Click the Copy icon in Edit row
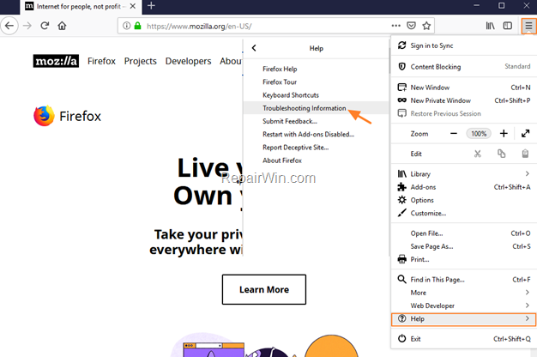This screenshot has height=357, width=537. tap(501, 154)
